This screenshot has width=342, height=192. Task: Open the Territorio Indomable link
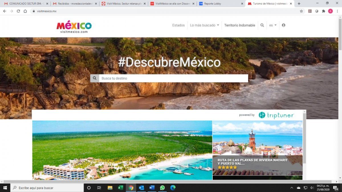tap(240, 25)
